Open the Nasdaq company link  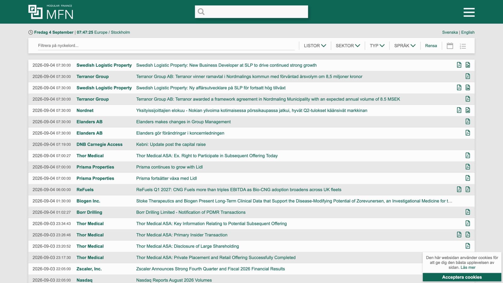[84, 280]
